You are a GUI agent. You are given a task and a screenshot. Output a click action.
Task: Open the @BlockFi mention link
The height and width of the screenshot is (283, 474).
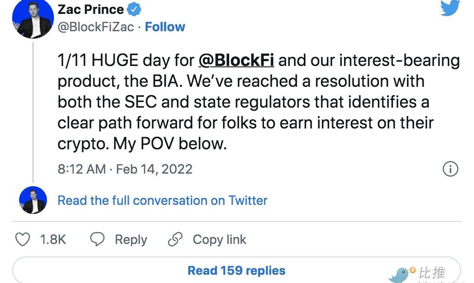tap(236, 60)
